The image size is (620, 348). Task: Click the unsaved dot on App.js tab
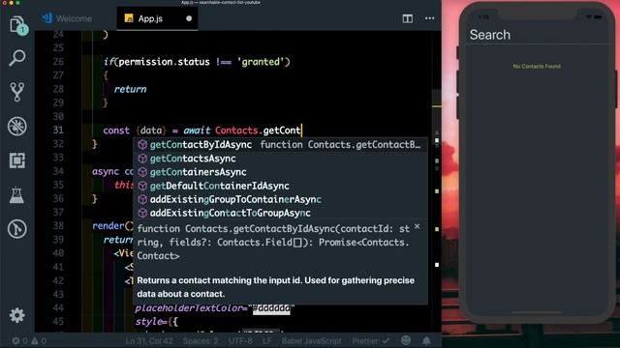[189, 18]
